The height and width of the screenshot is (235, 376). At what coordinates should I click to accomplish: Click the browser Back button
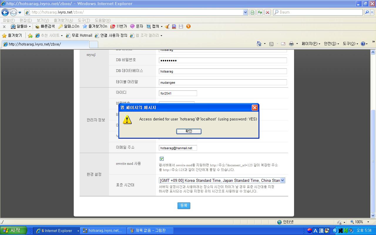(5, 12)
